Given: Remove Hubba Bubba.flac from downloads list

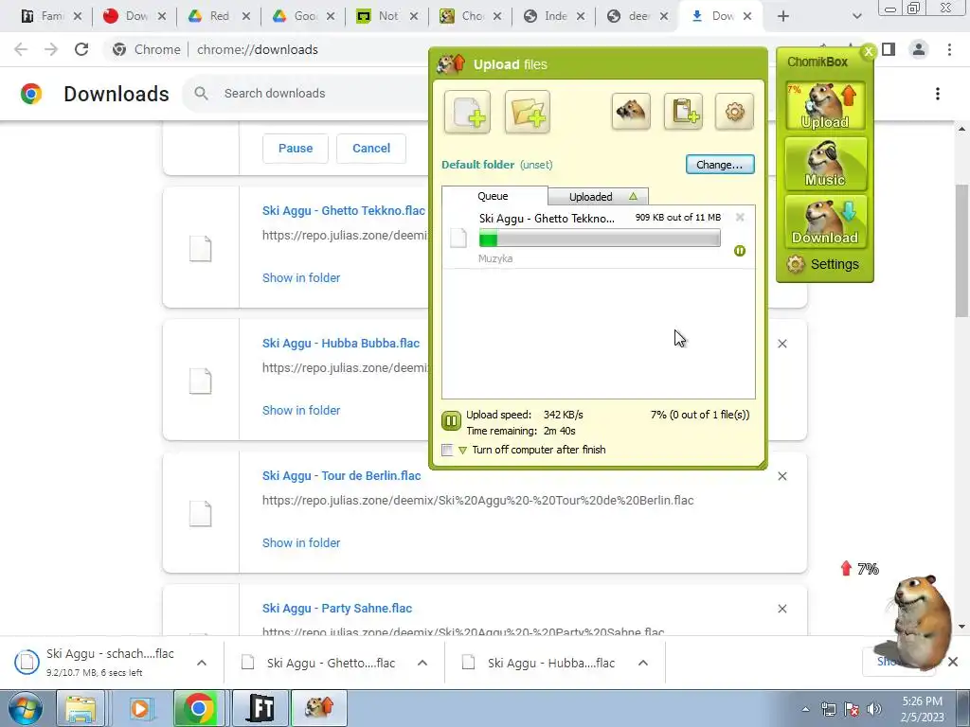Looking at the screenshot, I should tap(781, 344).
